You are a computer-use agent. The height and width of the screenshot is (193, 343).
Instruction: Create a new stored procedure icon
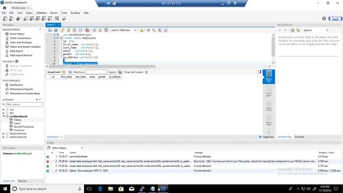pos(44,19)
